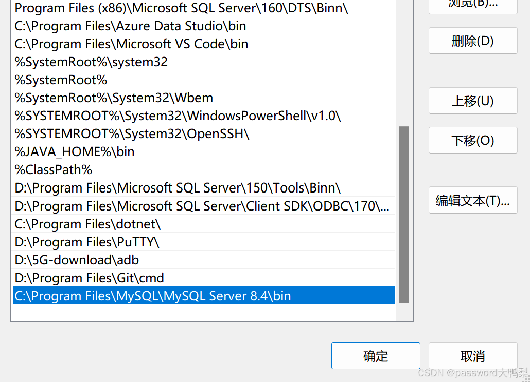Select the %SystemRoot%\System32\Wbem entry

pyautogui.click(x=204, y=98)
